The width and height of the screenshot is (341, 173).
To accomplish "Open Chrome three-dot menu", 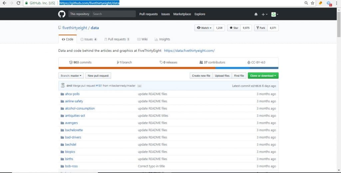I will coord(337,3).
